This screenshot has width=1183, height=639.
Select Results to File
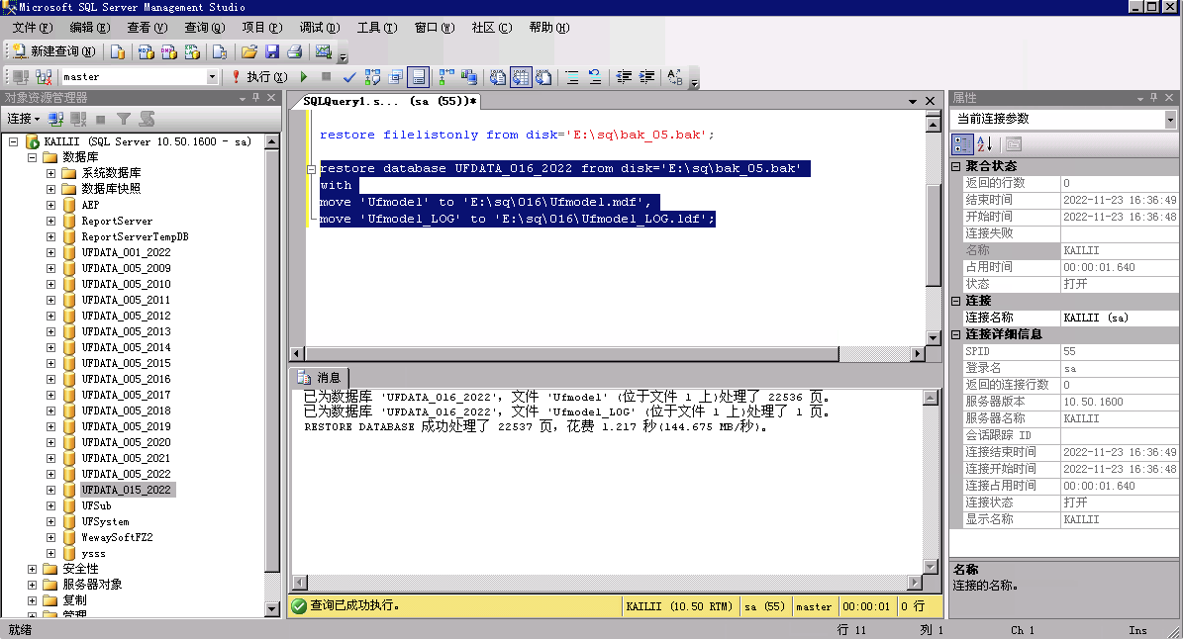click(543, 77)
